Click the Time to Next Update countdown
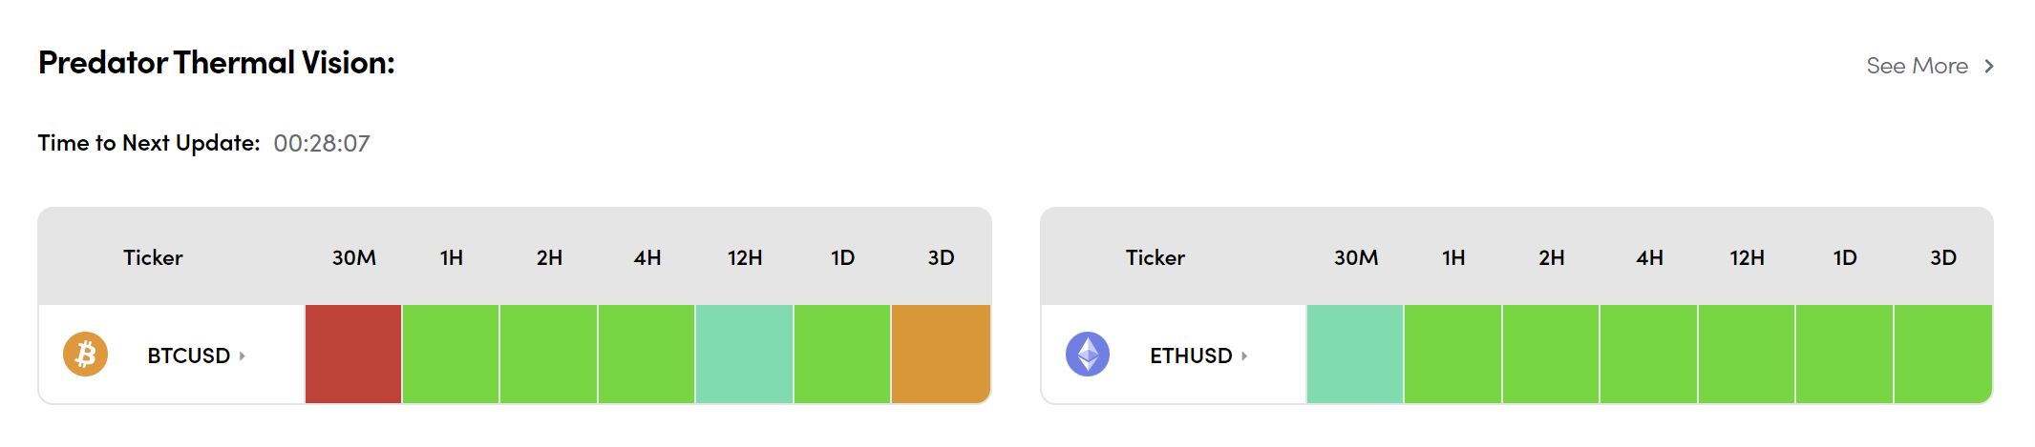 point(321,143)
